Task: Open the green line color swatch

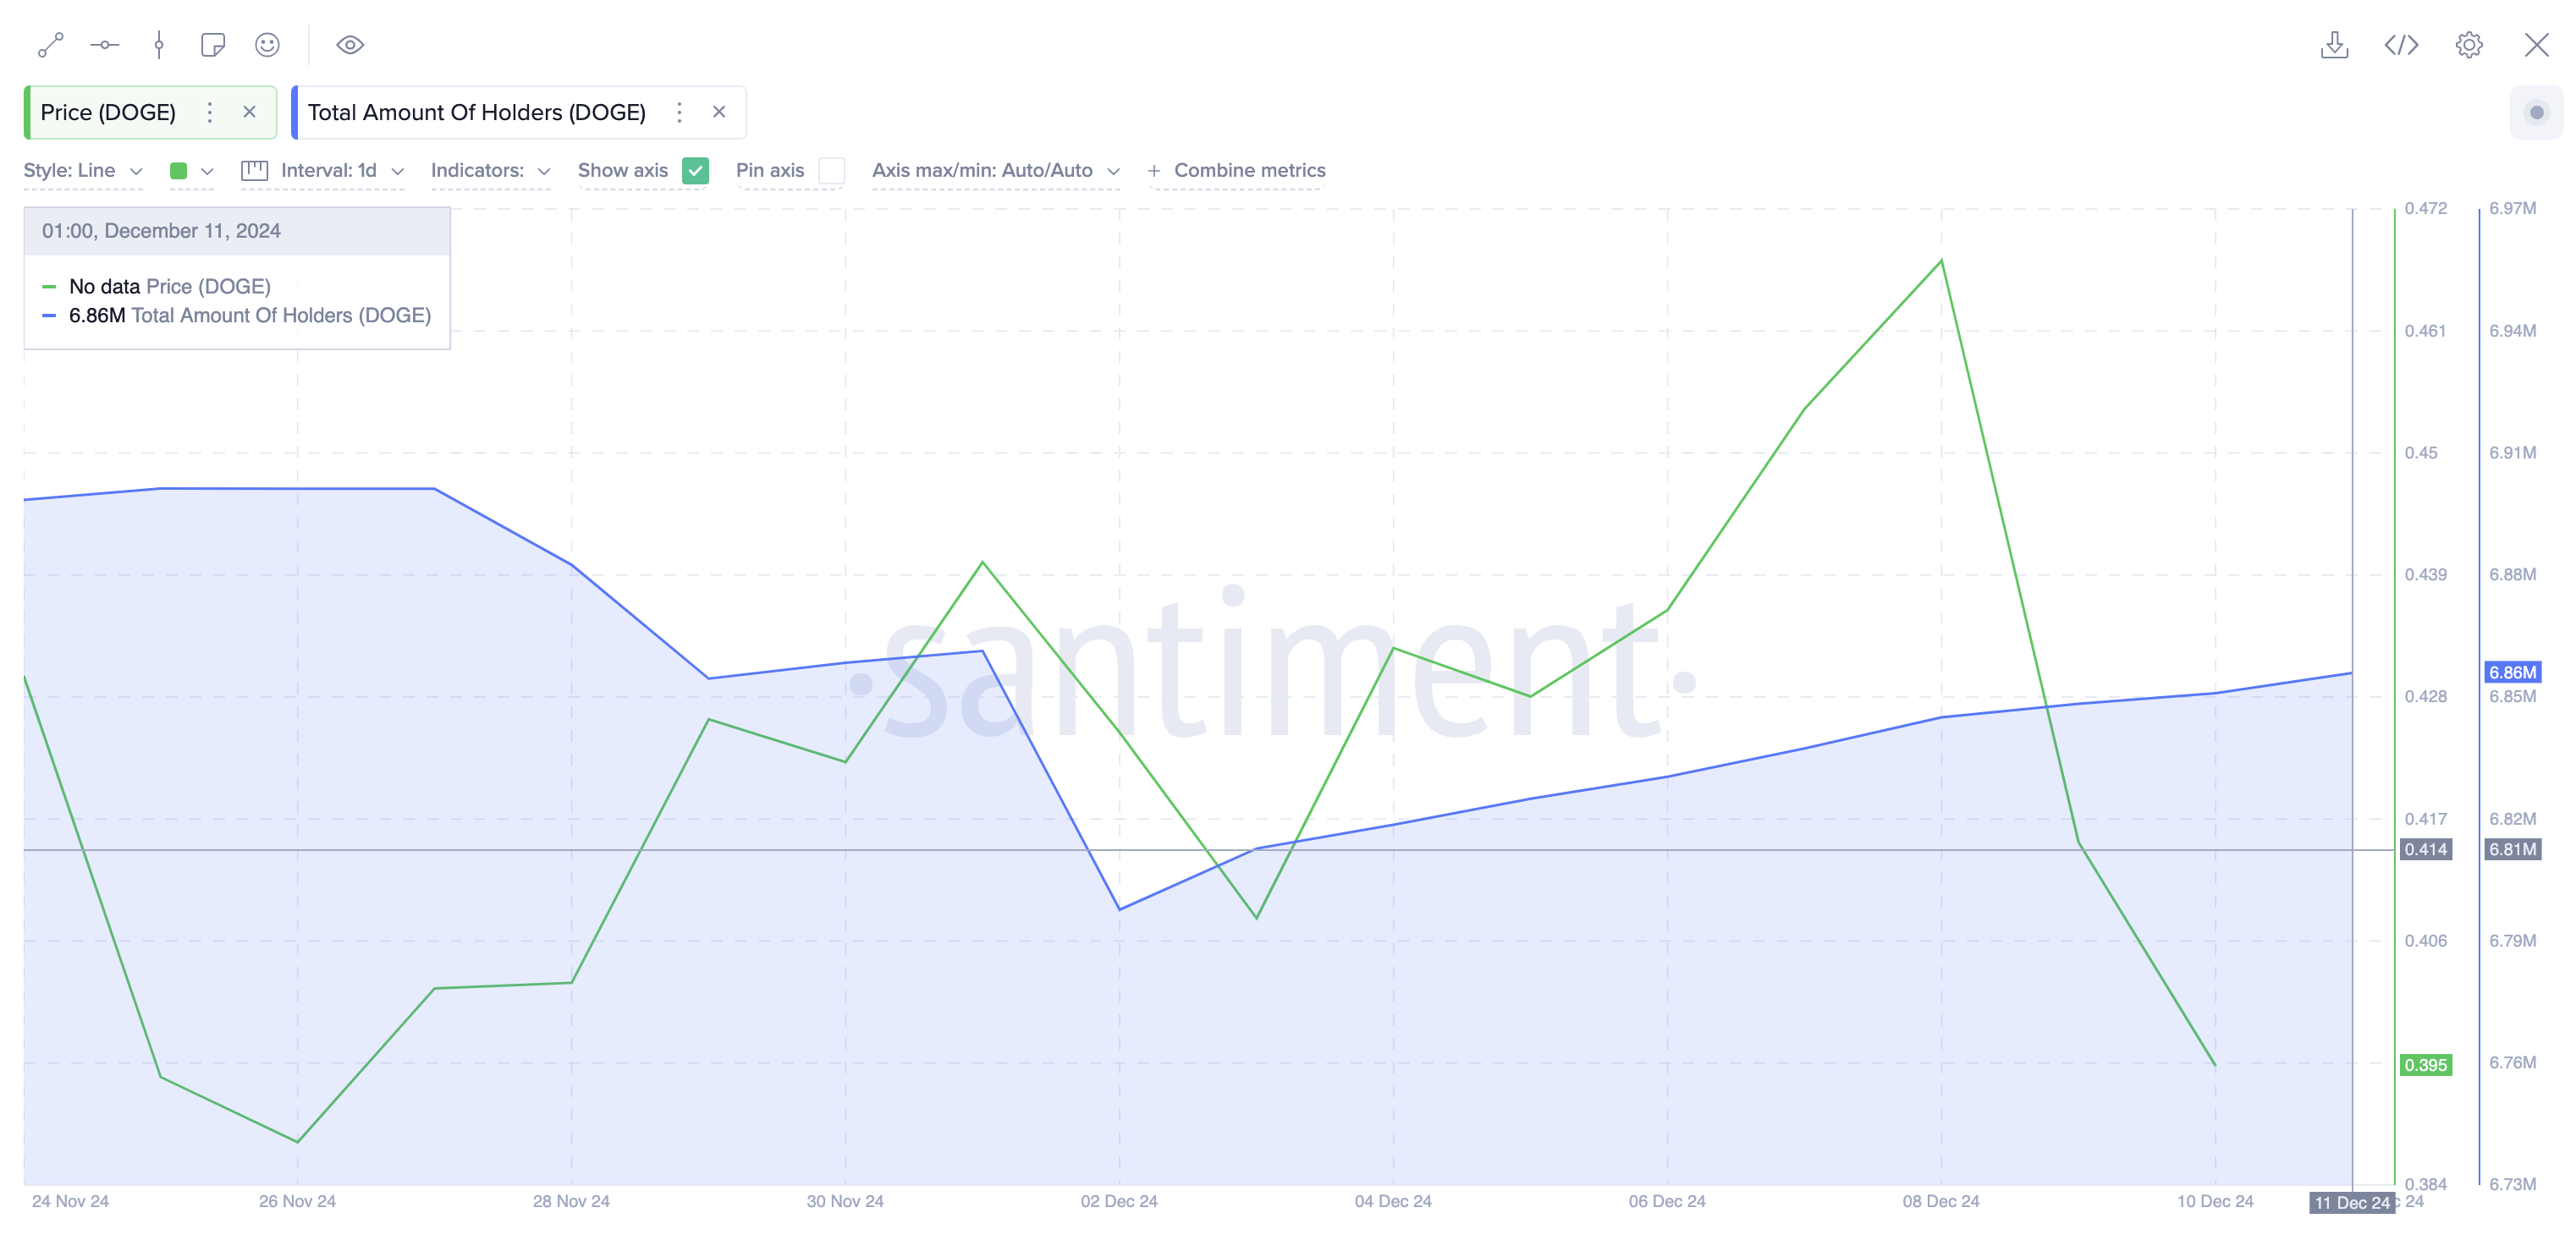Action: coord(191,171)
